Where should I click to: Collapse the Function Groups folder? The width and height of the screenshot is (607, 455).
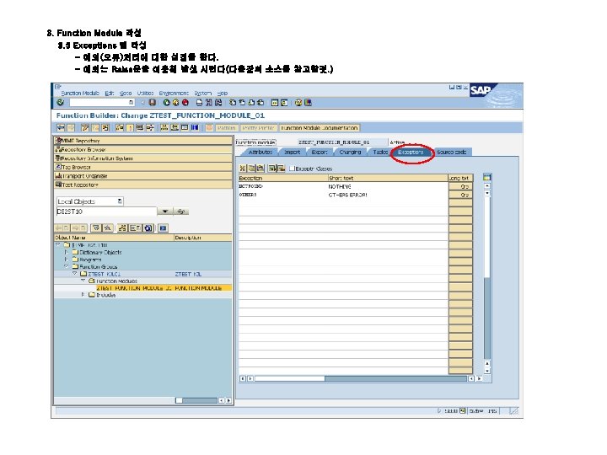[x=67, y=266]
